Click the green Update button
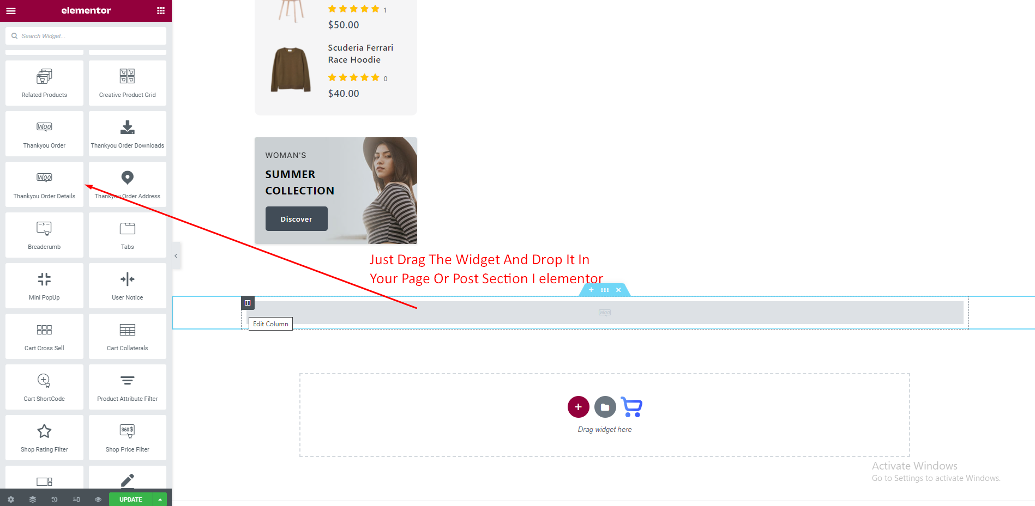 (x=131, y=499)
